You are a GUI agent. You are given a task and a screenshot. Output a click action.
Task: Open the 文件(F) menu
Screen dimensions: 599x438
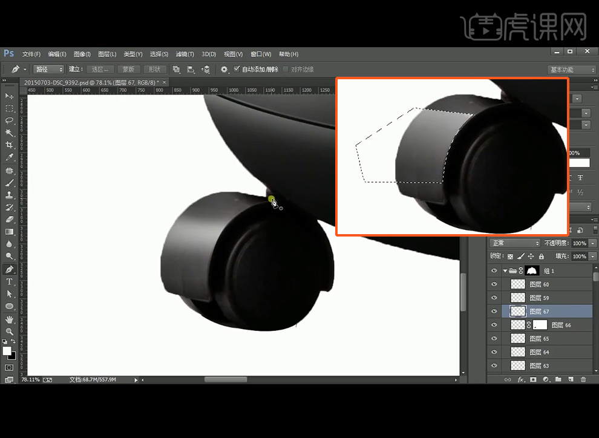point(31,54)
